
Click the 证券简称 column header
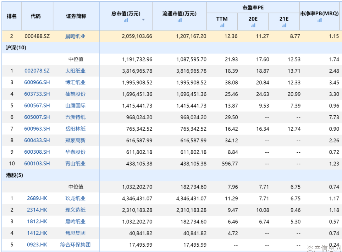pos(76,16)
